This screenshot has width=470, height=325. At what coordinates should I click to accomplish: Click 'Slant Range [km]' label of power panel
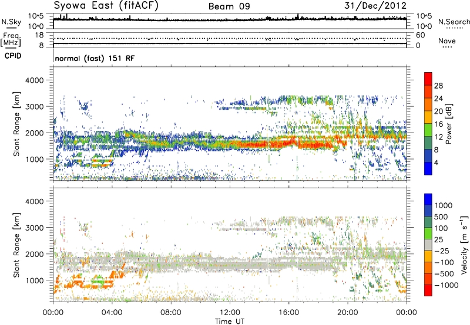click(x=16, y=124)
